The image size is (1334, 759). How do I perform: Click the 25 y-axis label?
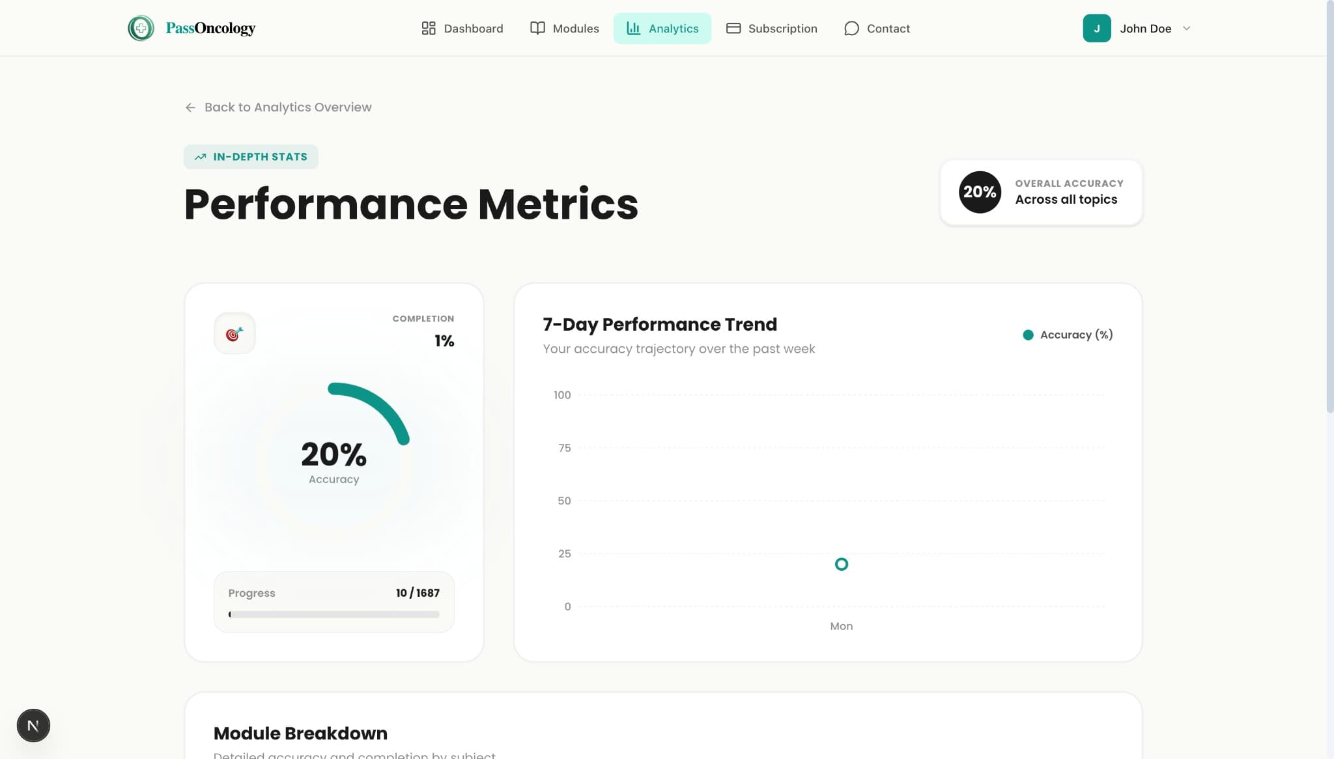(564, 554)
